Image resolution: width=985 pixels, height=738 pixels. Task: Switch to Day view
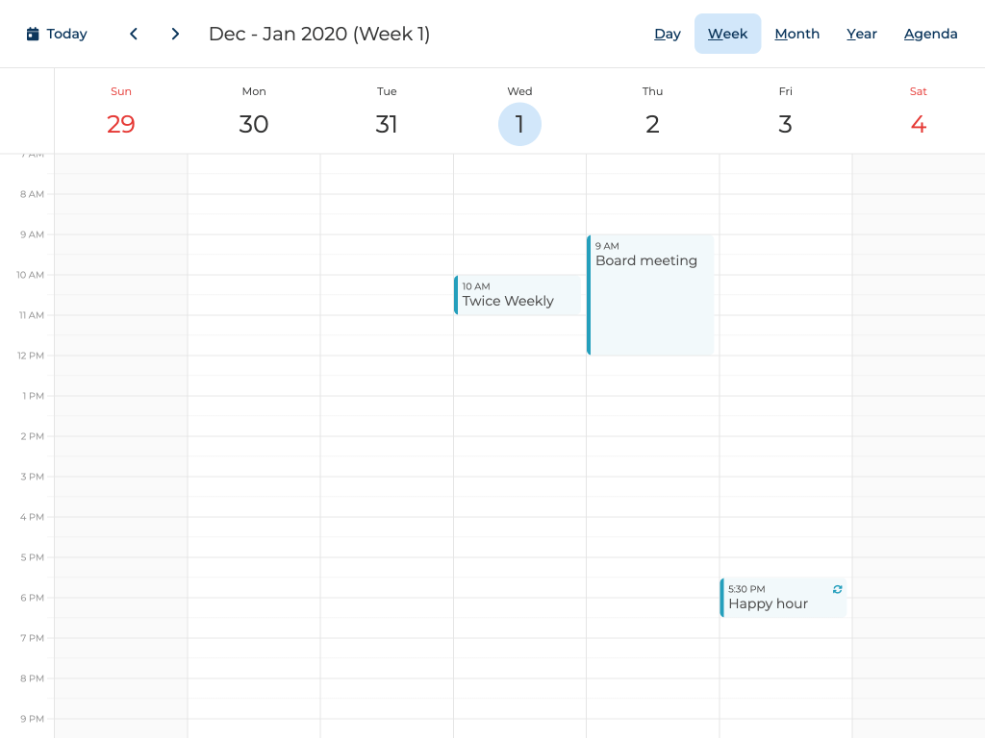pyautogui.click(x=668, y=34)
